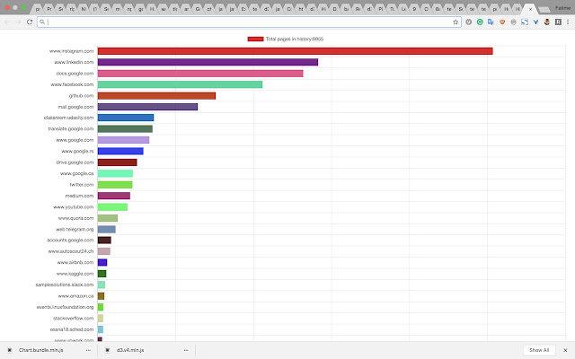The height and width of the screenshot is (359, 575).
Task: Click the www.google.rs axis label
Action: click(x=77, y=152)
